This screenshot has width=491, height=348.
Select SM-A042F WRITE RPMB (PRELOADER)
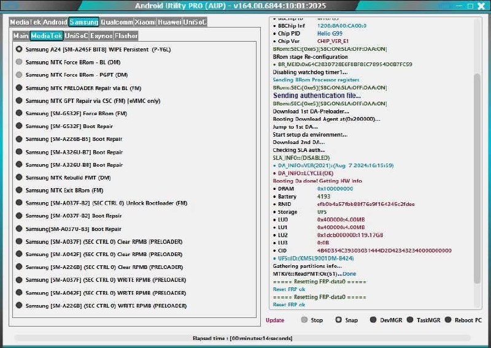(x=101, y=293)
